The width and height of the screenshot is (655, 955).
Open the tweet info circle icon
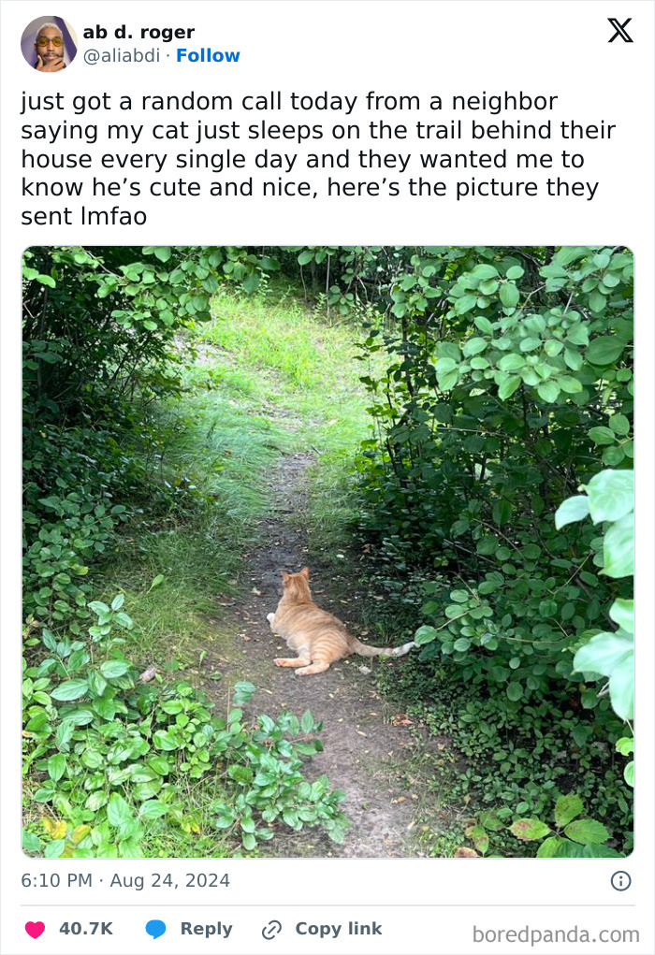621,881
